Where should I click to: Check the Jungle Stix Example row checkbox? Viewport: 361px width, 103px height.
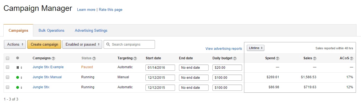click(8, 67)
